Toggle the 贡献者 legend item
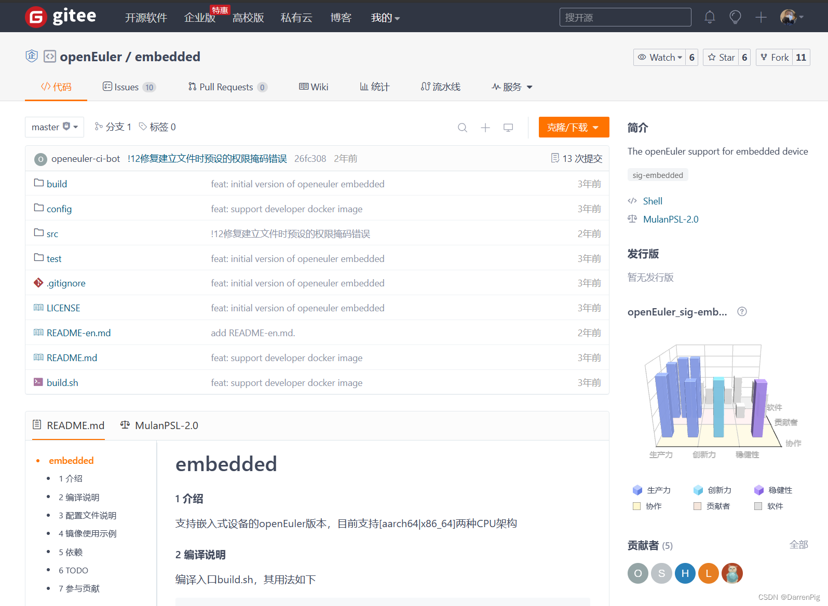828x606 pixels. [x=712, y=506]
